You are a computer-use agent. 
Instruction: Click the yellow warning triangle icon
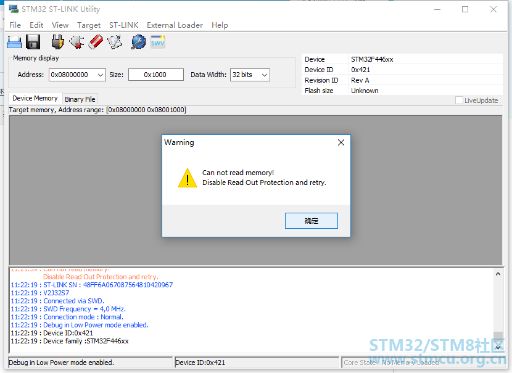point(188,178)
